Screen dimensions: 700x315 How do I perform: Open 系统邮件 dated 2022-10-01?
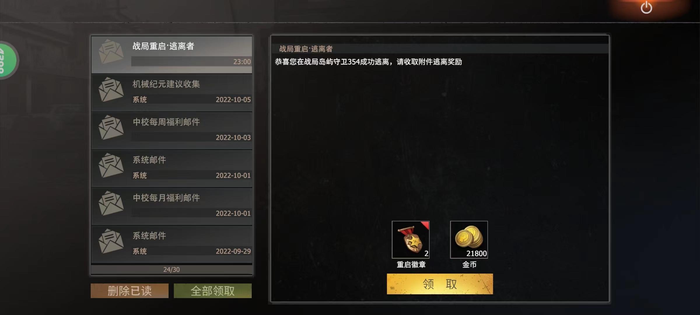172,168
